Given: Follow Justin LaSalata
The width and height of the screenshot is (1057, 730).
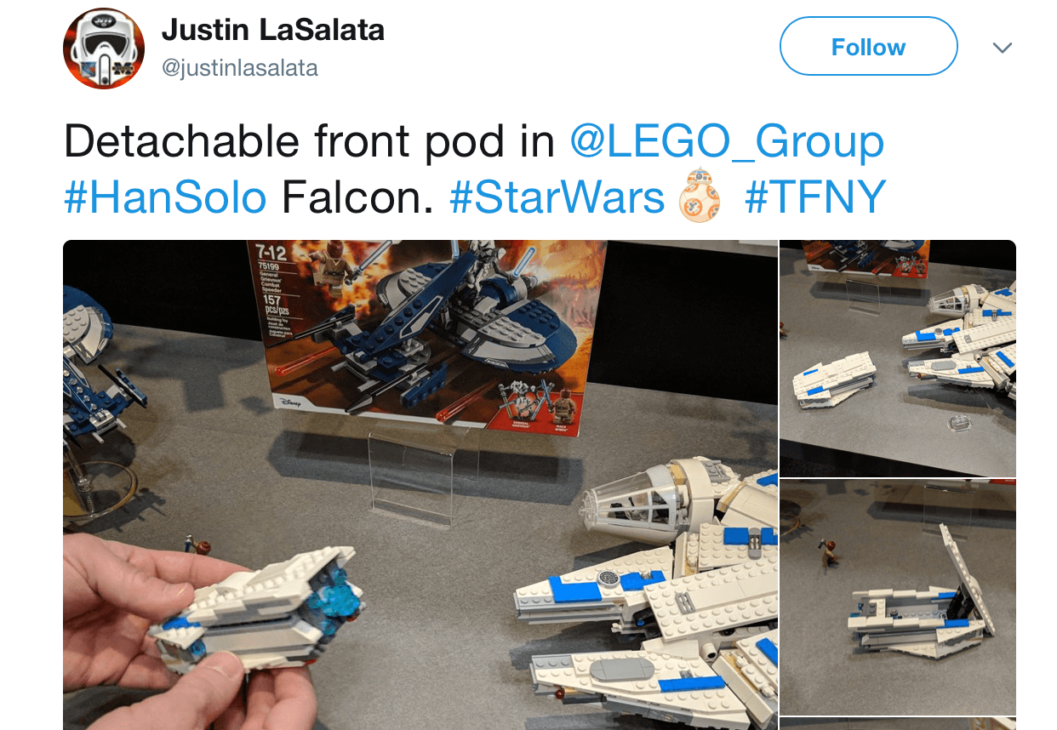Looking at the screenshot, I should point(868,46).
